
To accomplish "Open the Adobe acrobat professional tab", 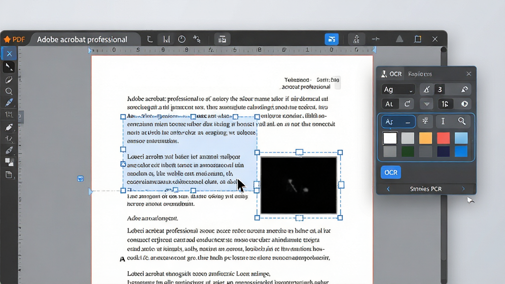I will coord(82,39).
